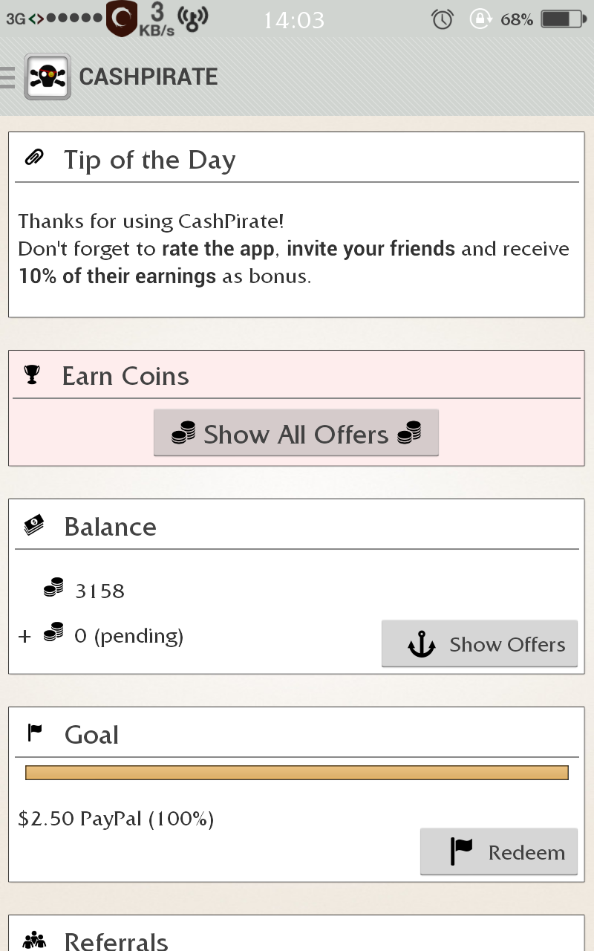Tap the alarm clock status bar icon

click(x=443, y=19)
